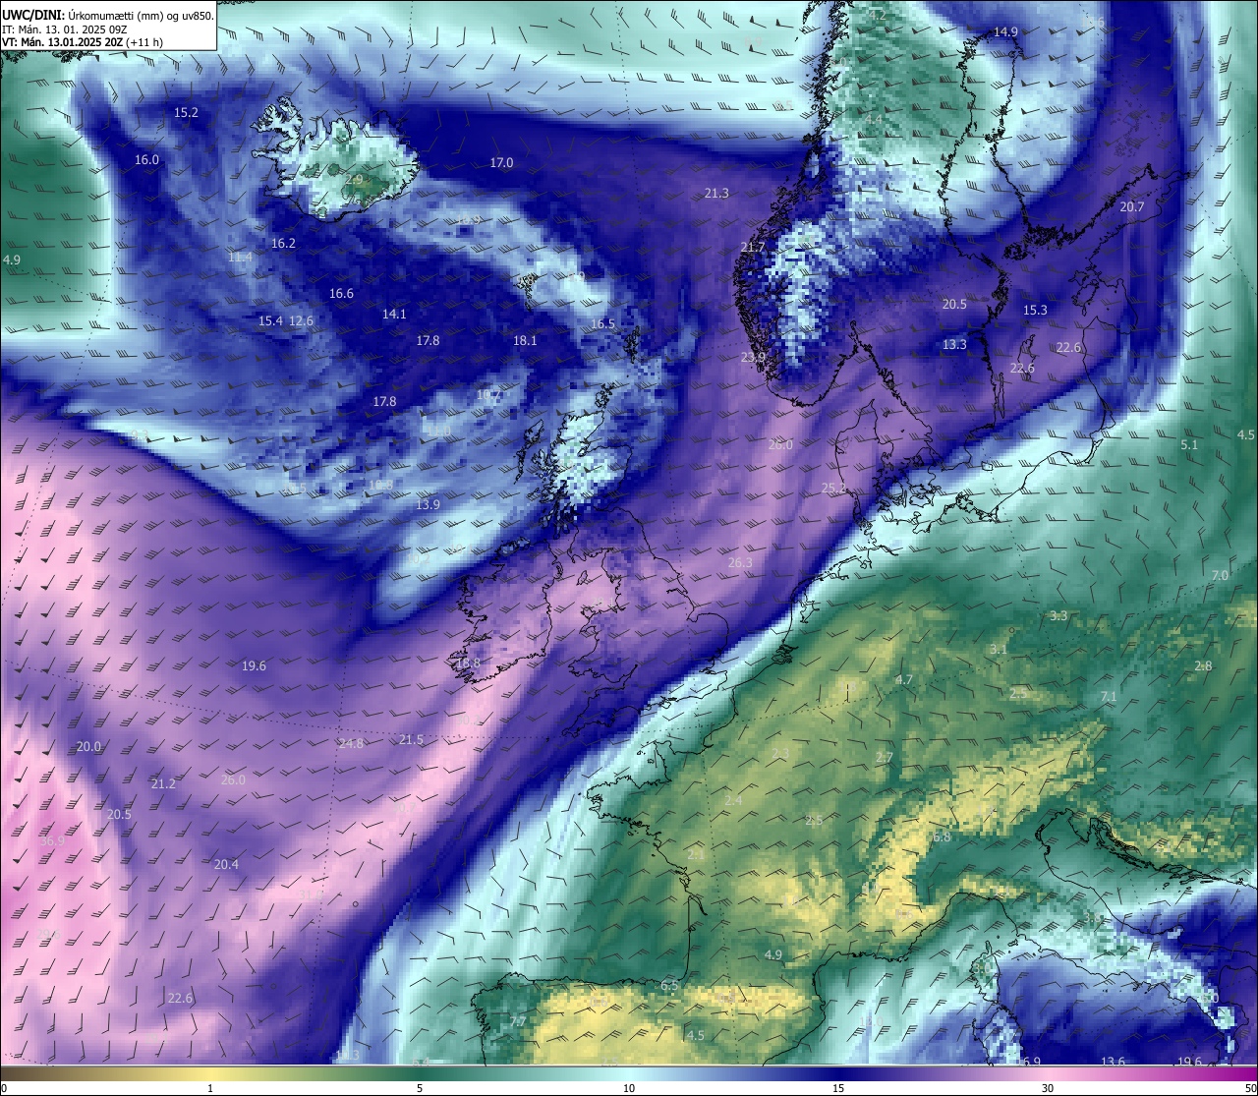Click the 13.6 value near the bottom edge
Image resolution: width=1258 pixels, height=1096 pixels.
tap(1113, 1062)
